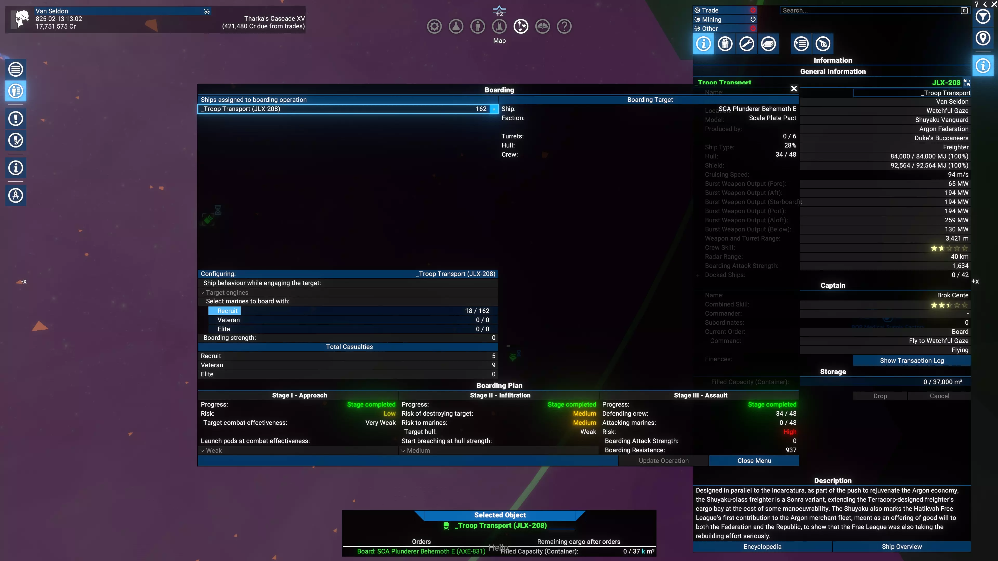Viewport: 998px width, 561px height.
Task: Adjust the Recruit marines slider
Action: coord(349,311)
